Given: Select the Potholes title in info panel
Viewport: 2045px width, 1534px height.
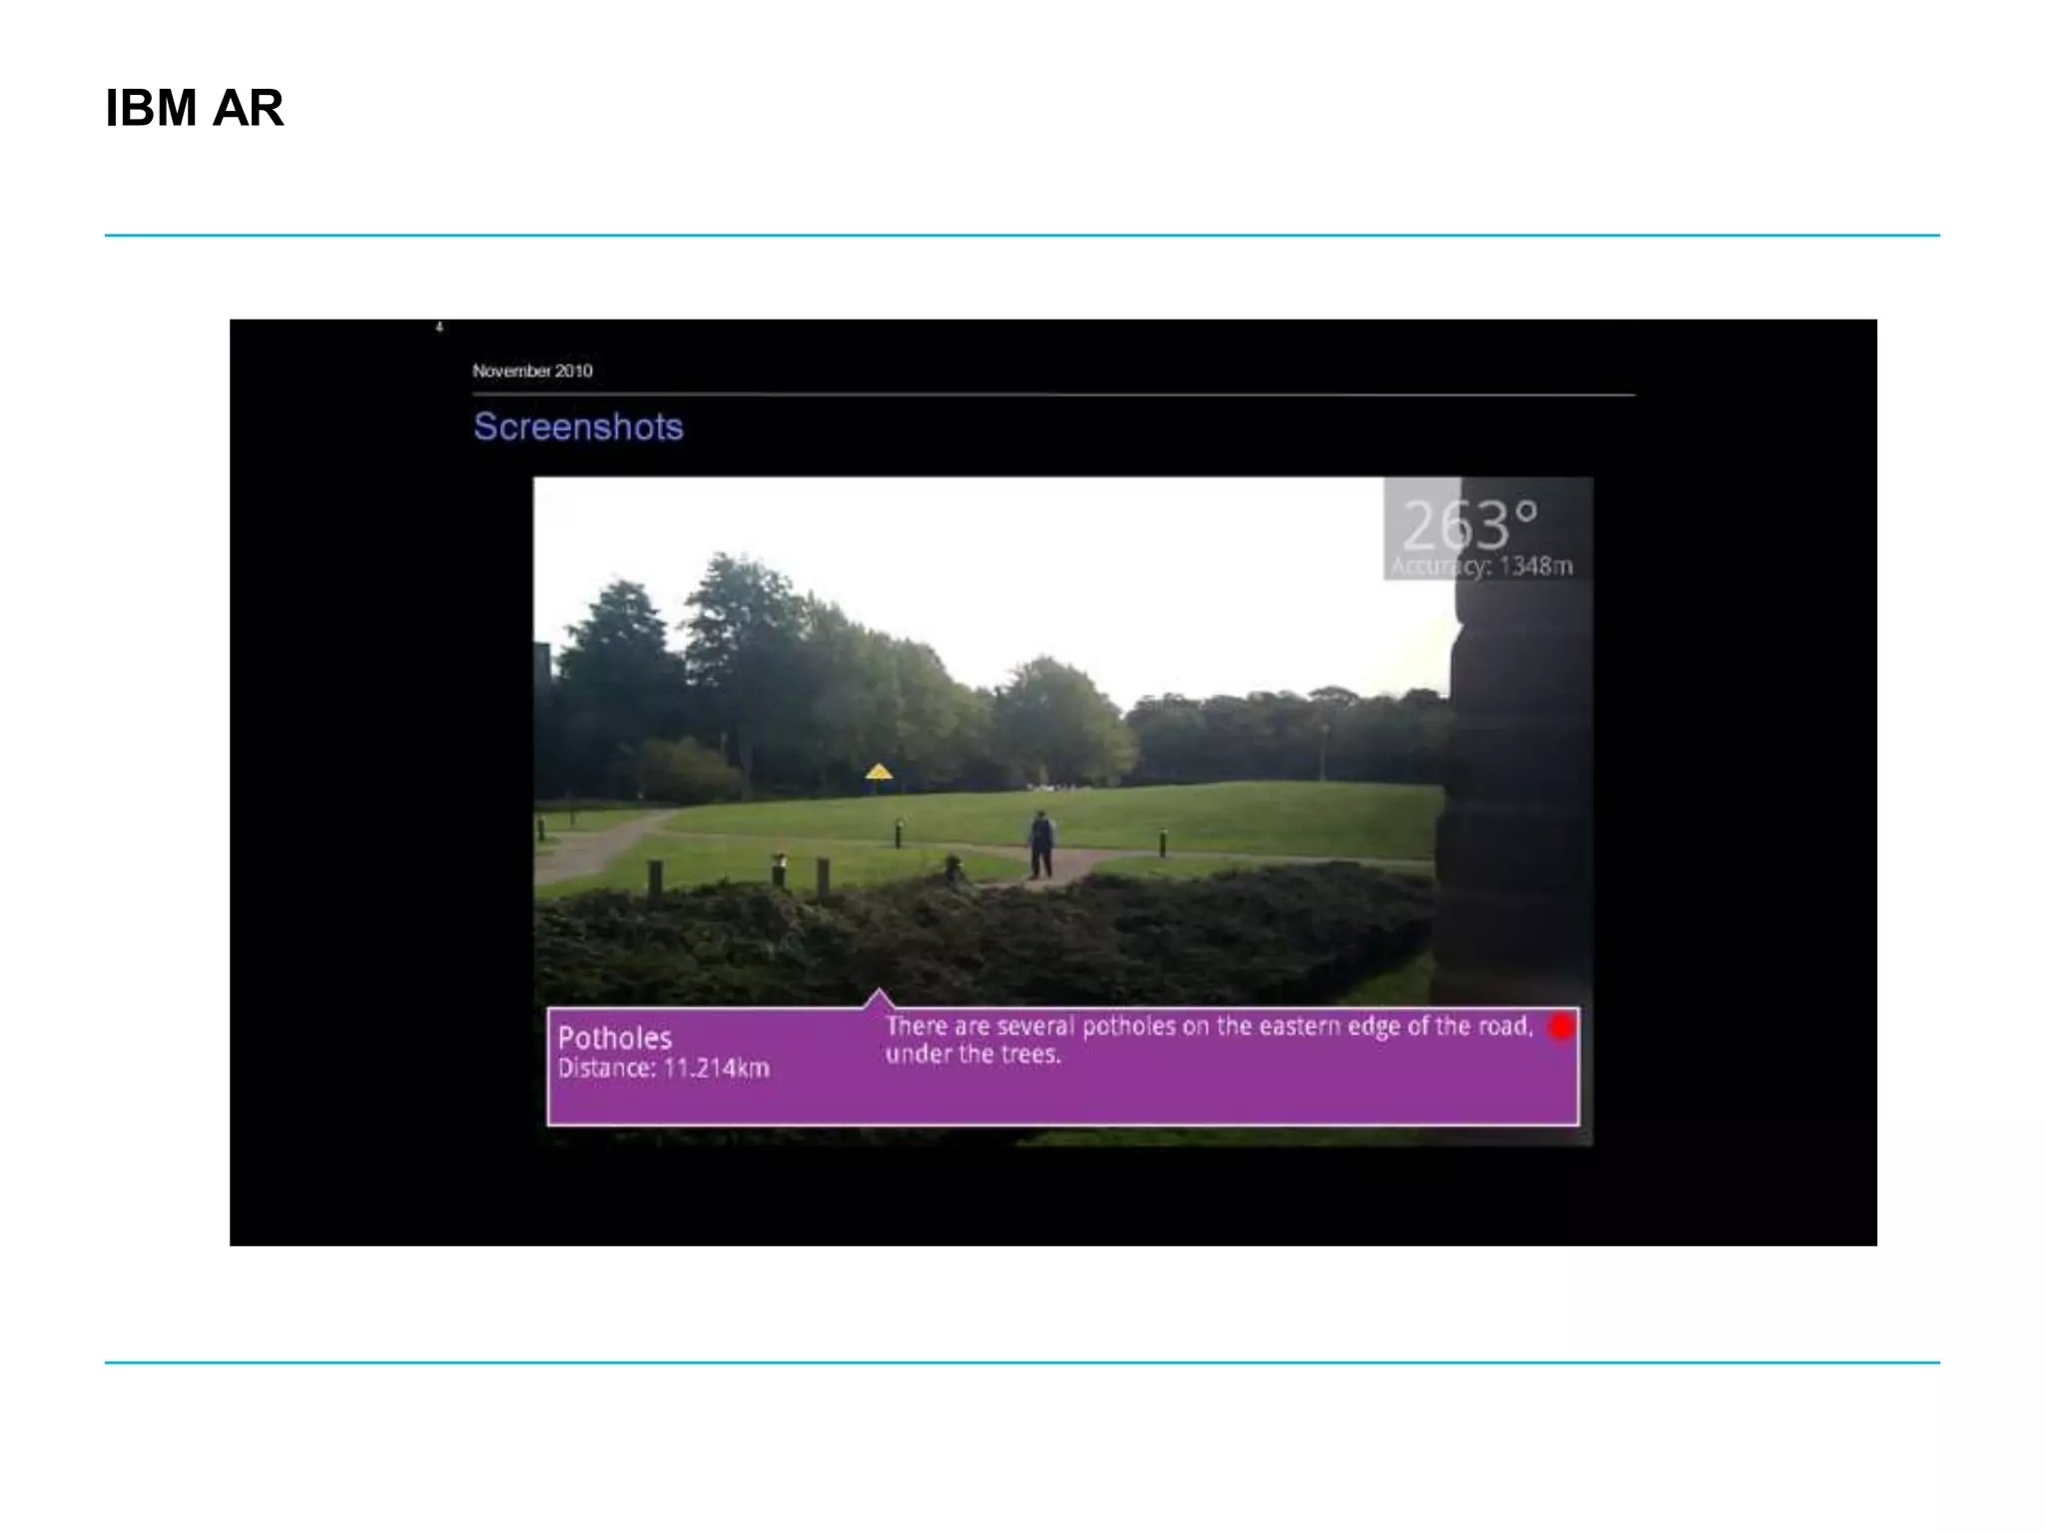Looking at the screenshot, I should (x=614, y=1038).
